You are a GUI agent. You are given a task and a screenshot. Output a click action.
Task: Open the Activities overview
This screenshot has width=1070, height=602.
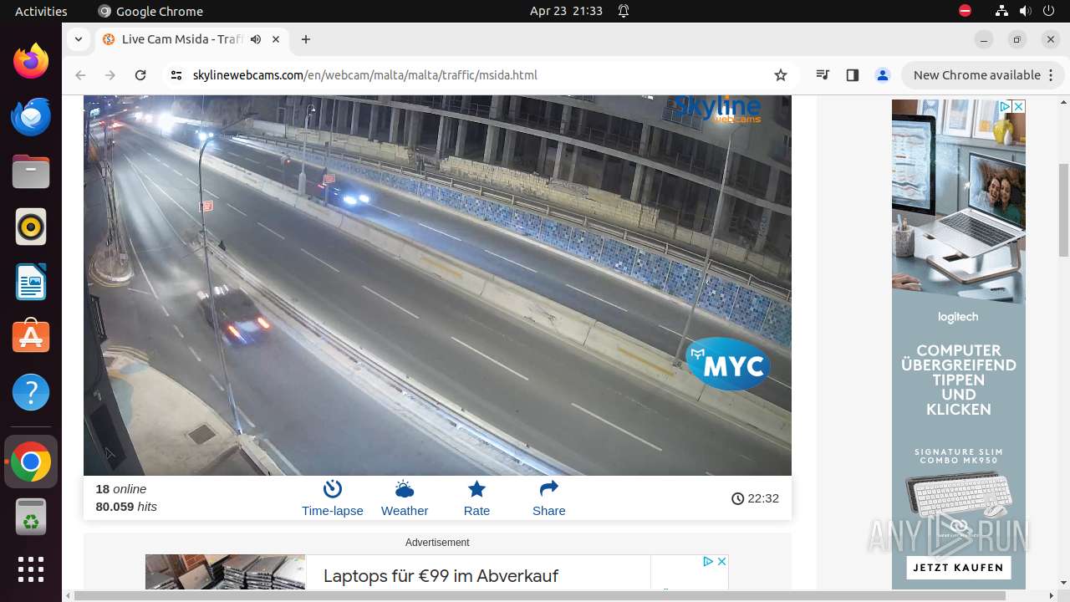[41, 11]
